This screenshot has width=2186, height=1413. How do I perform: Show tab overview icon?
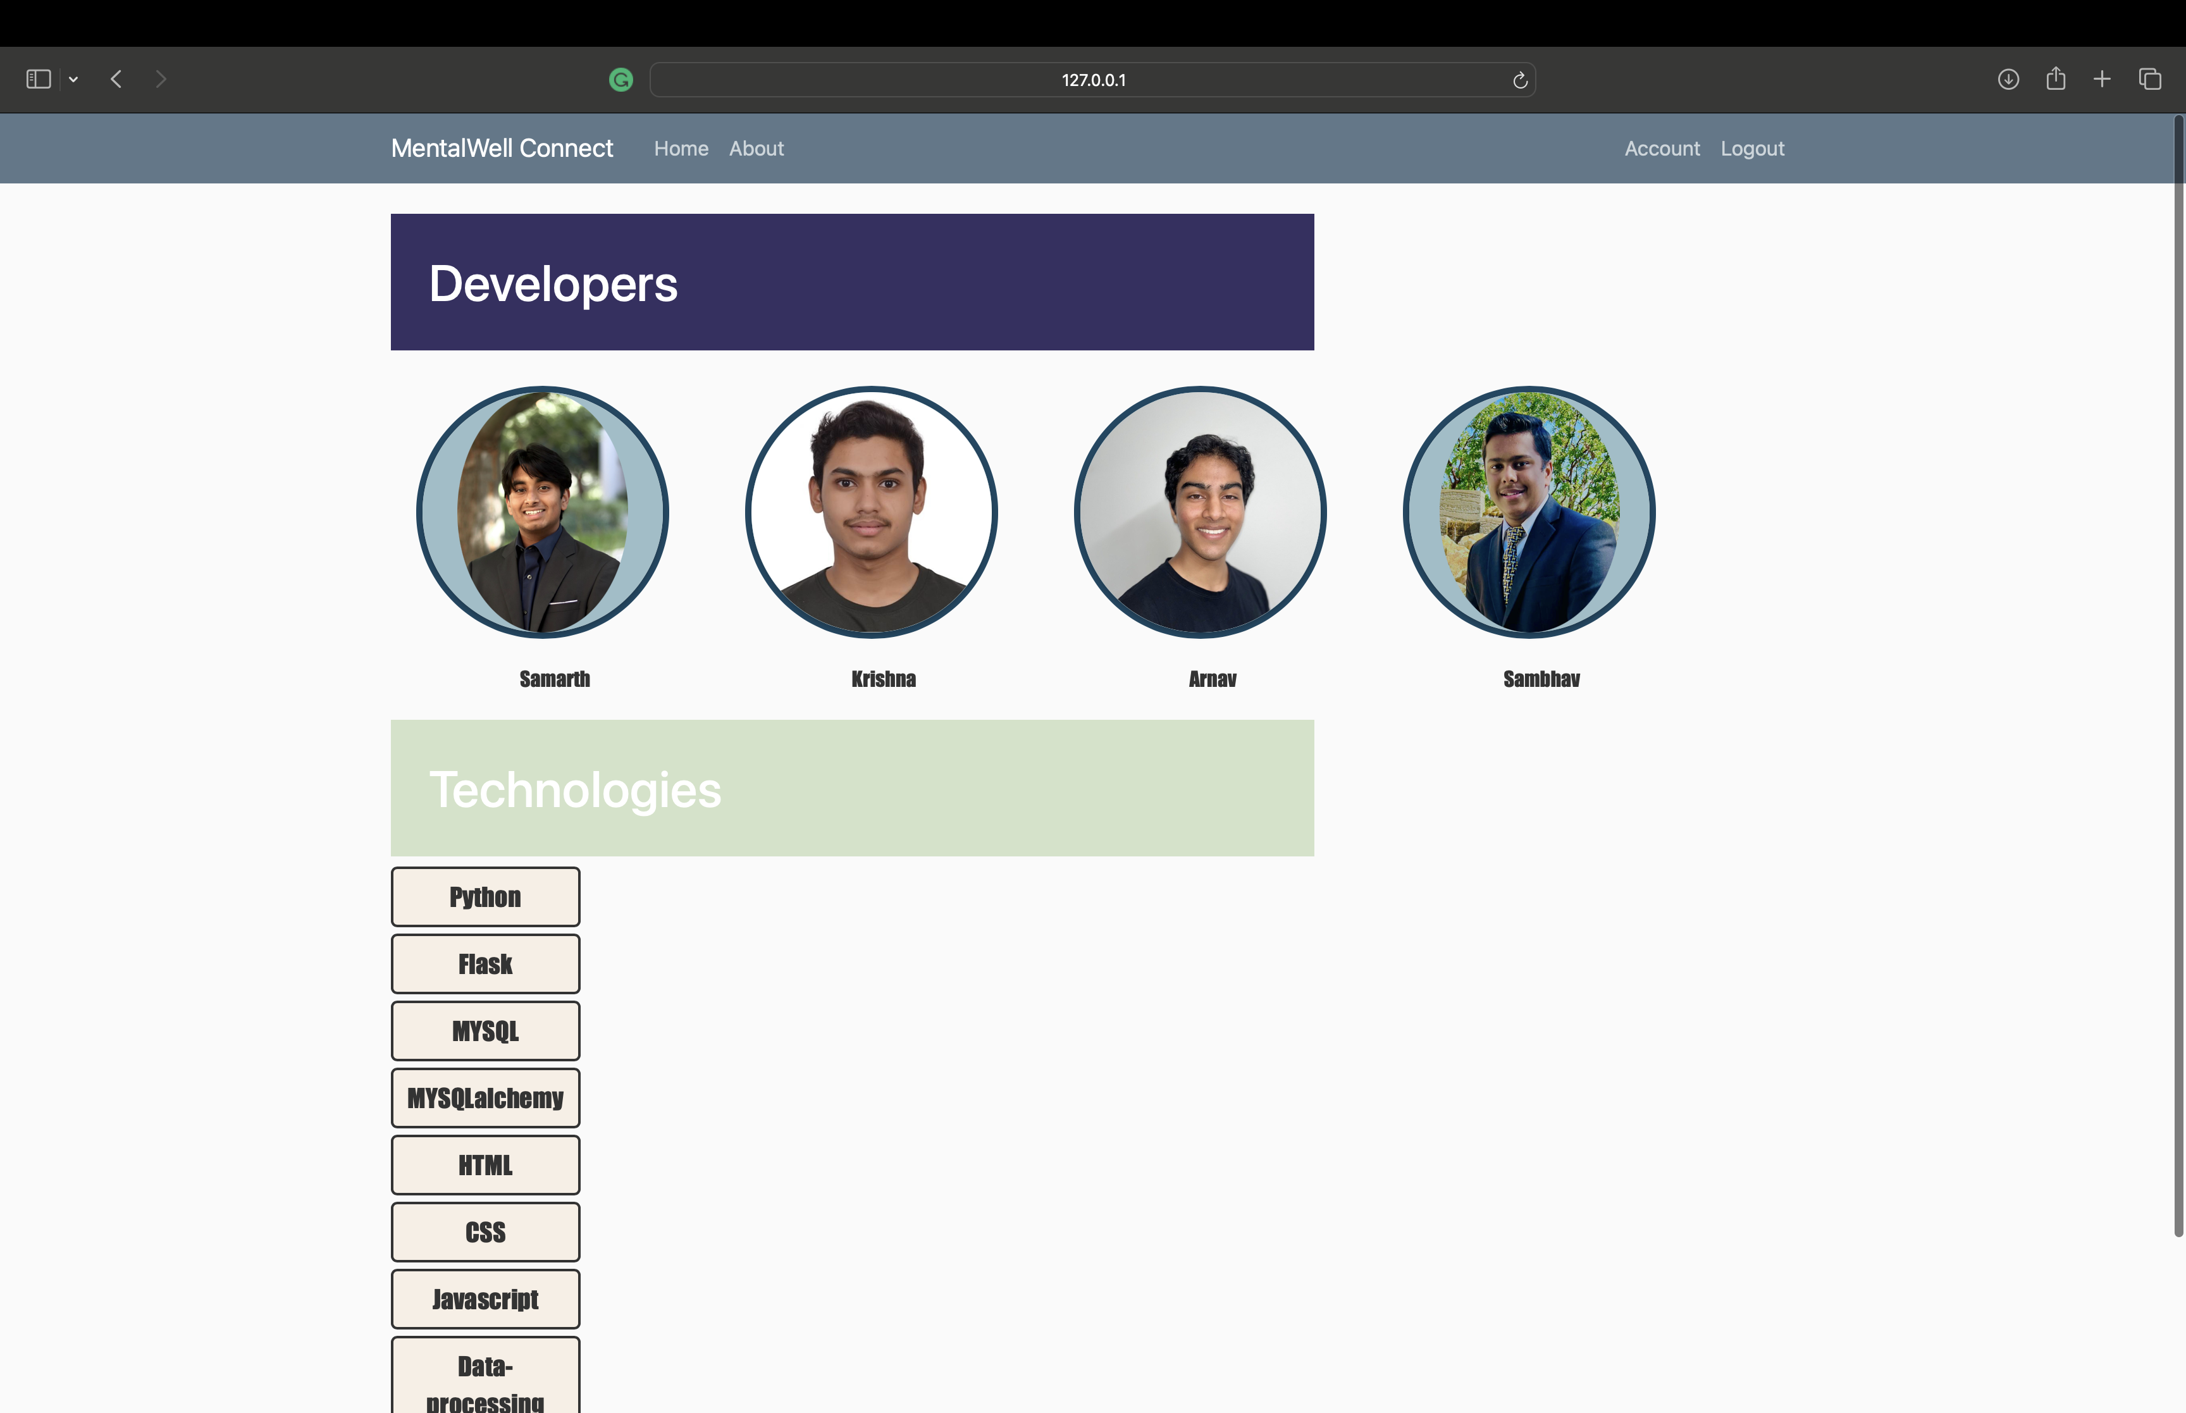(x=2149, y=80)
